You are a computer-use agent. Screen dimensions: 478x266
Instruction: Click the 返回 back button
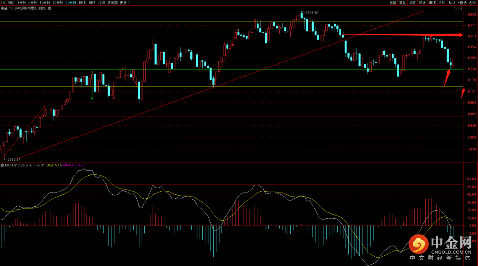(472, 3)
